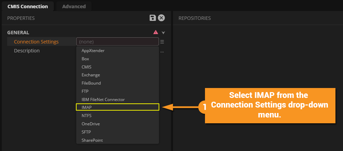Pick NTFS from the dropdown
The image size is (343, 151).
87,115
